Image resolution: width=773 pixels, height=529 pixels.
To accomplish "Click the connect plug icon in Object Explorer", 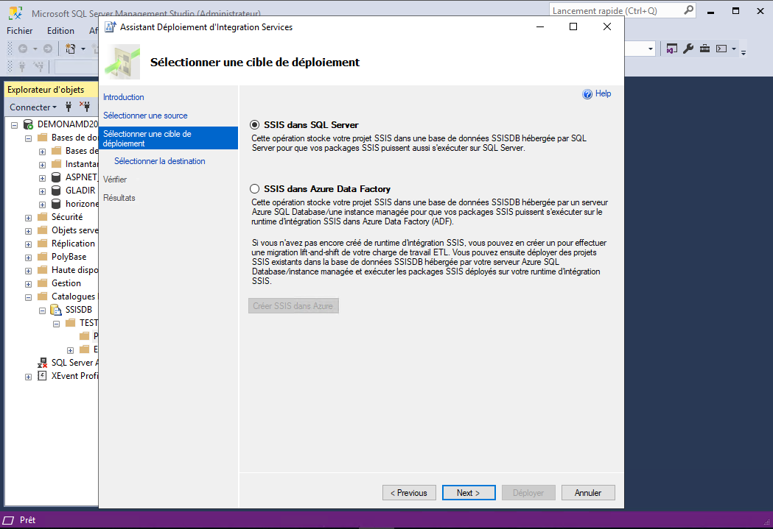I will click(69, 107).
